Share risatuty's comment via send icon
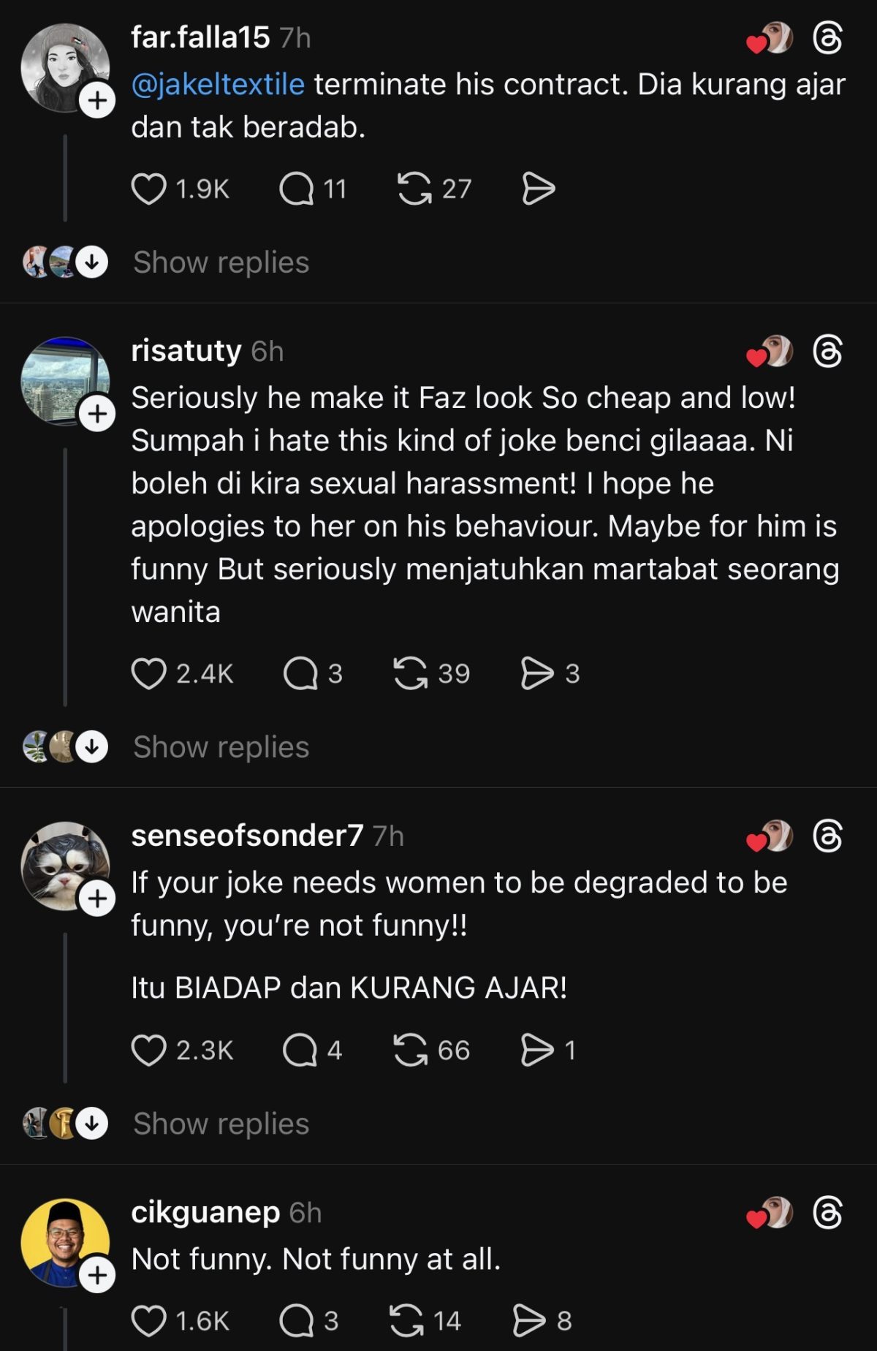Screen dimensions: 877x1351 (537, 673)
